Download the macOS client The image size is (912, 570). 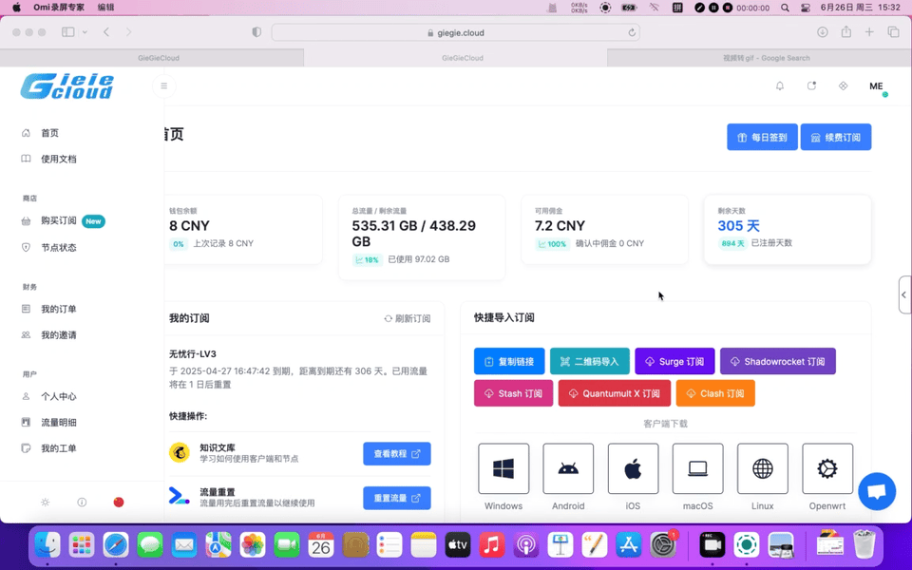[698, 468]
